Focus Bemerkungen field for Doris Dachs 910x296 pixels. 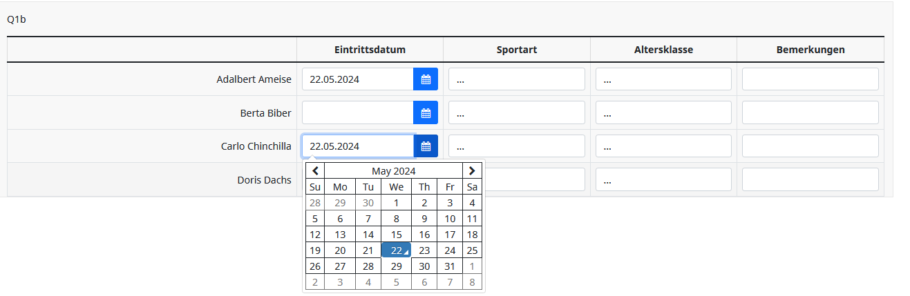point(810,180)
